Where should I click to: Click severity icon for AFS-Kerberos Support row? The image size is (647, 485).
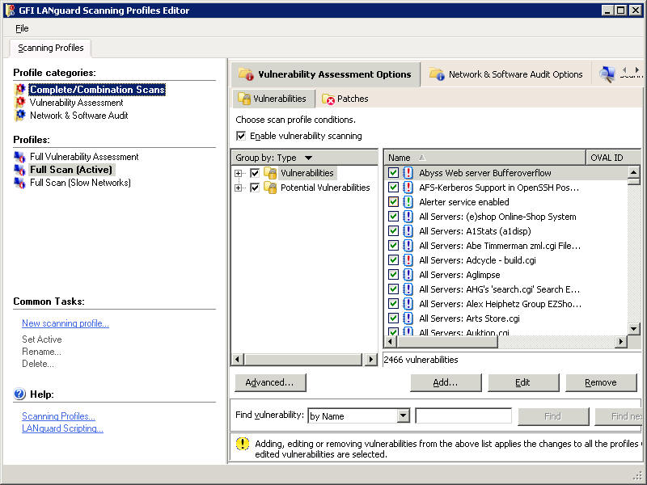pos(408,188)
